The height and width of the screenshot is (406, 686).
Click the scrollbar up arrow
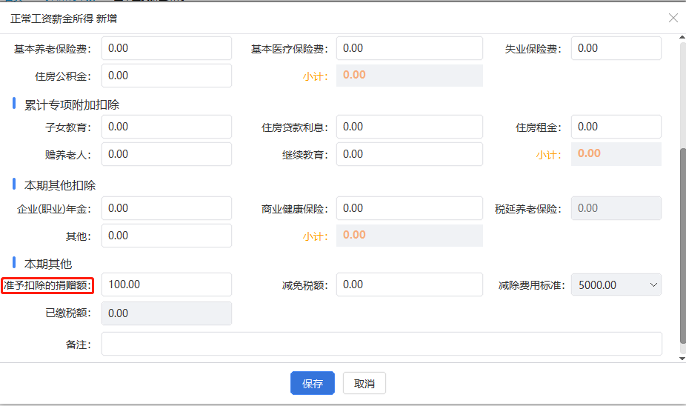point(682,37)
